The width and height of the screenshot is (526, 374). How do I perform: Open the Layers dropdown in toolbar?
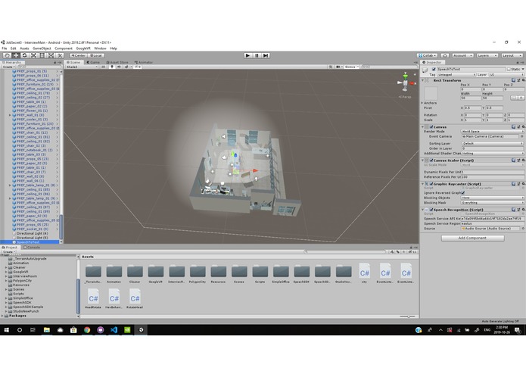(487, 55)
